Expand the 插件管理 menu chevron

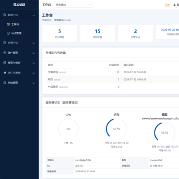pos(34,53)
